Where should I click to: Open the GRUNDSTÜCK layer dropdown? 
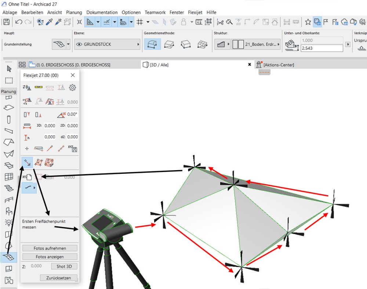(x=107, y=44)
